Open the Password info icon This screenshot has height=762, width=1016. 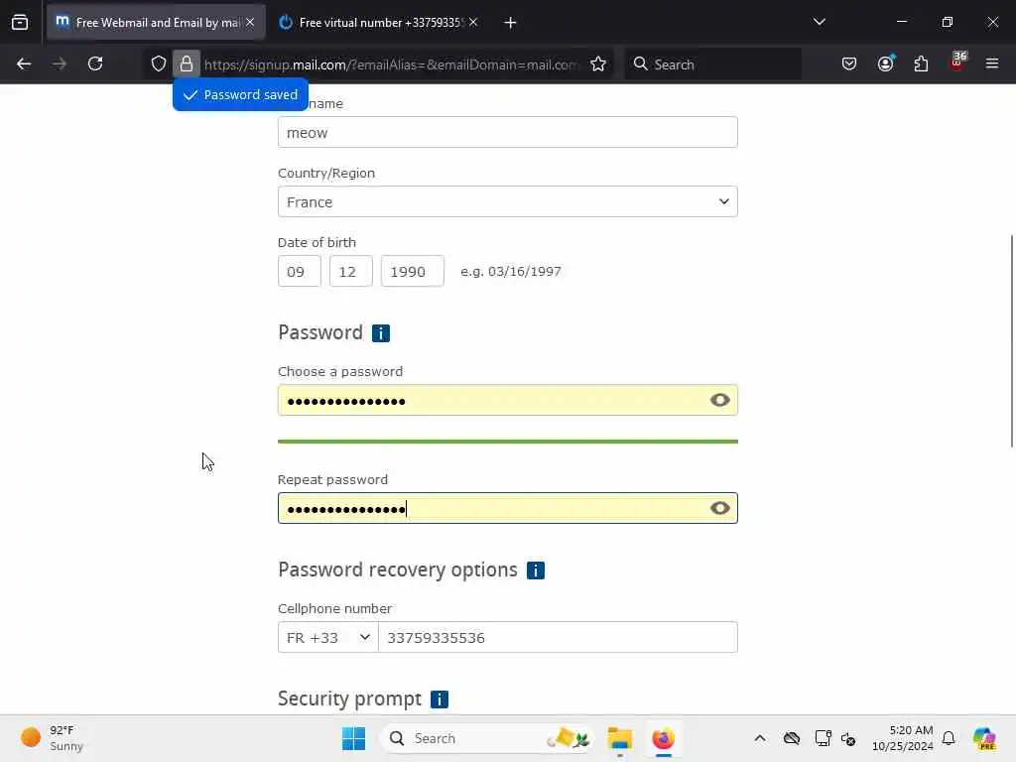click(380, 333)
